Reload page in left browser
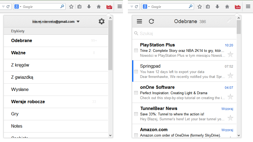This screenshot has width=253, height=142. click(8, 7)
